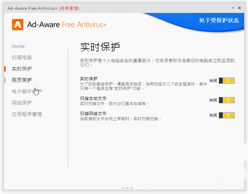Viewport: 248px width, 194px height.
Task: Click the Ad-Aware Free Antivirus+ brand text
Action: (67, 24)
